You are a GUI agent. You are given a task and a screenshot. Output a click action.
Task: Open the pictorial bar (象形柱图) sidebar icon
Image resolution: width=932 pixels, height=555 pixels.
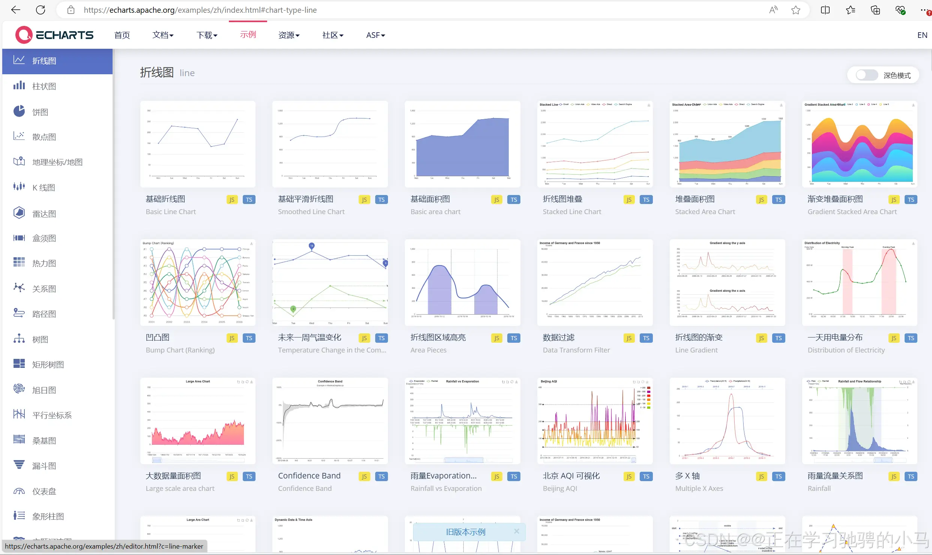19,516
